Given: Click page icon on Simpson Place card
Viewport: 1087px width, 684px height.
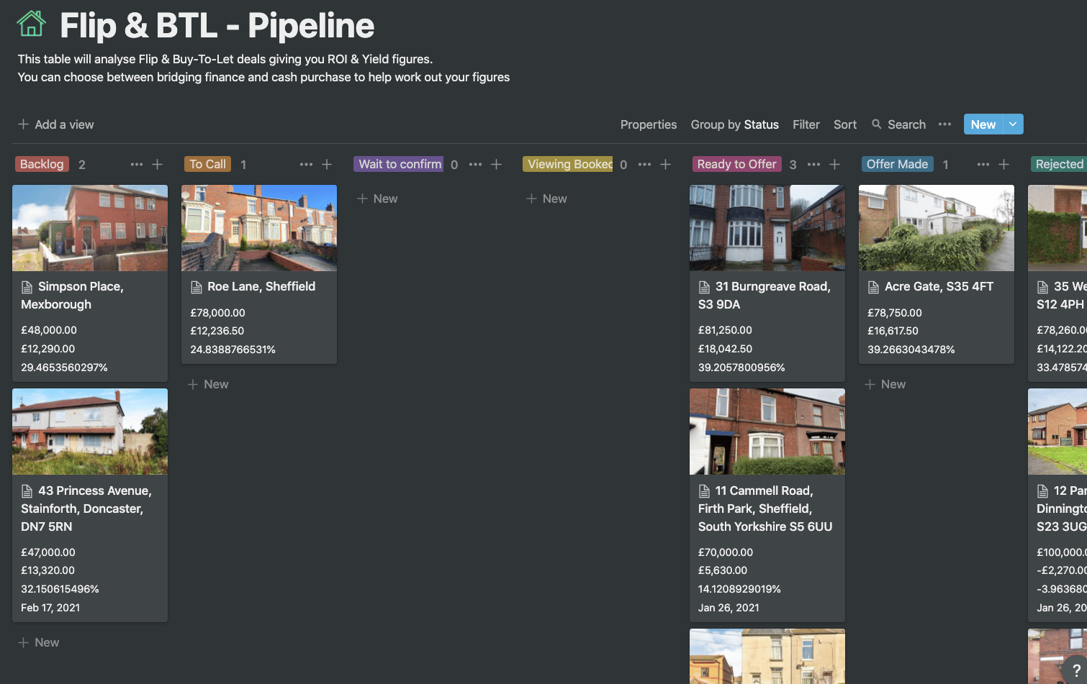Looking at the screenshot, I should (27, 287).
